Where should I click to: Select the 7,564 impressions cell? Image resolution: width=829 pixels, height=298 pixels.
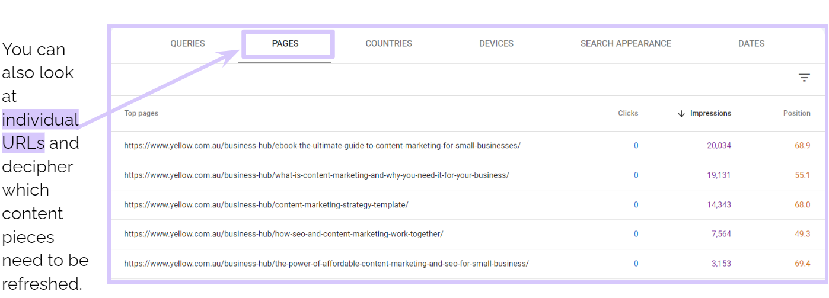click(721, 234)
